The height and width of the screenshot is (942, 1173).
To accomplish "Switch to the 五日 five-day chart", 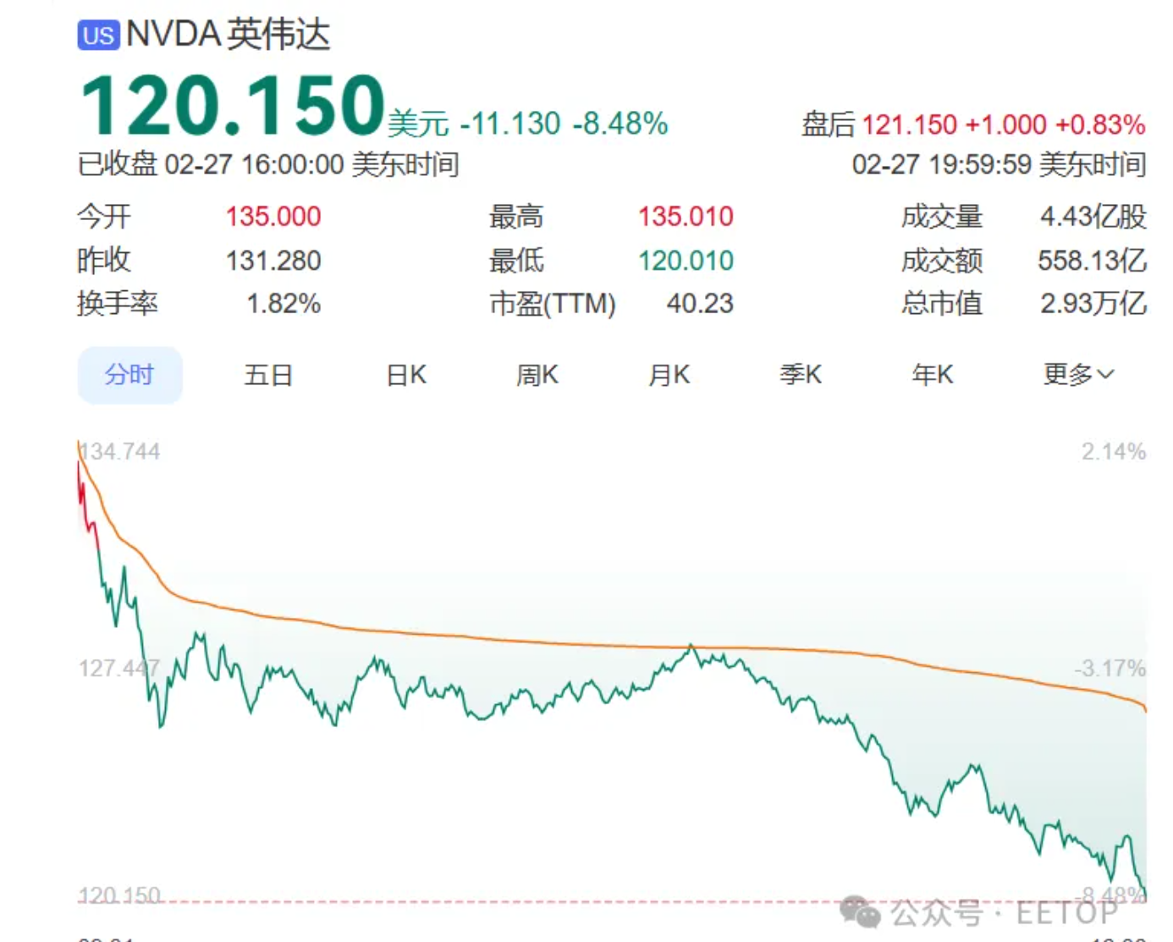I will (268, 375).
